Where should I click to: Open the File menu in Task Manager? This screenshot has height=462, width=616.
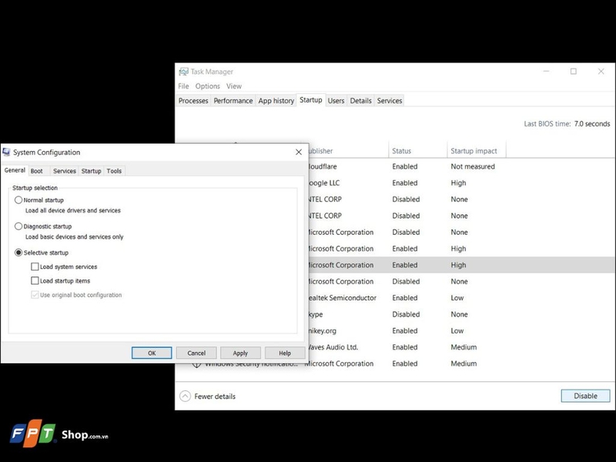pyautogui.click(x=183, y=86)
